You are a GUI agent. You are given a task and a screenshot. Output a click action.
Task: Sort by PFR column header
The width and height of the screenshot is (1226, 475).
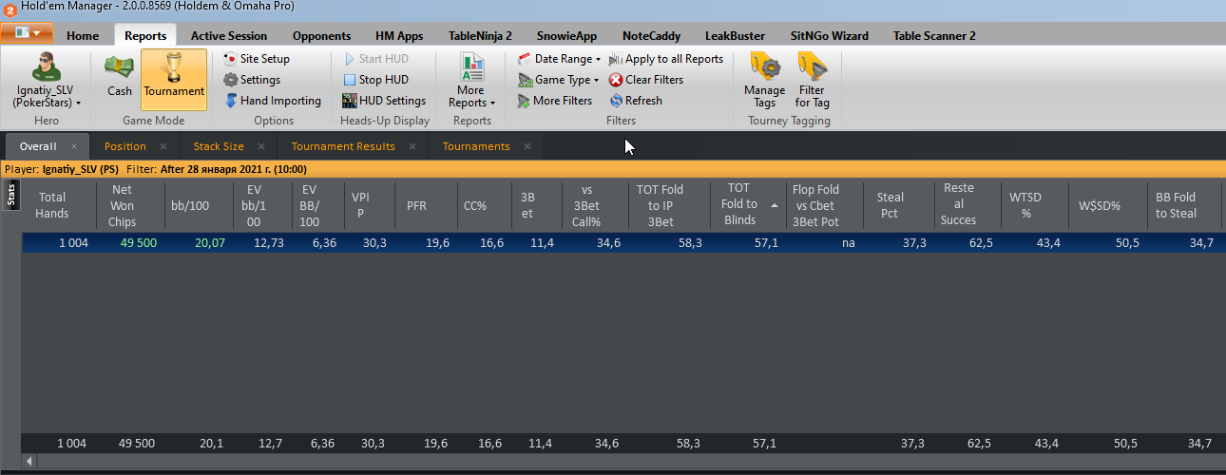tap(425, 205)
